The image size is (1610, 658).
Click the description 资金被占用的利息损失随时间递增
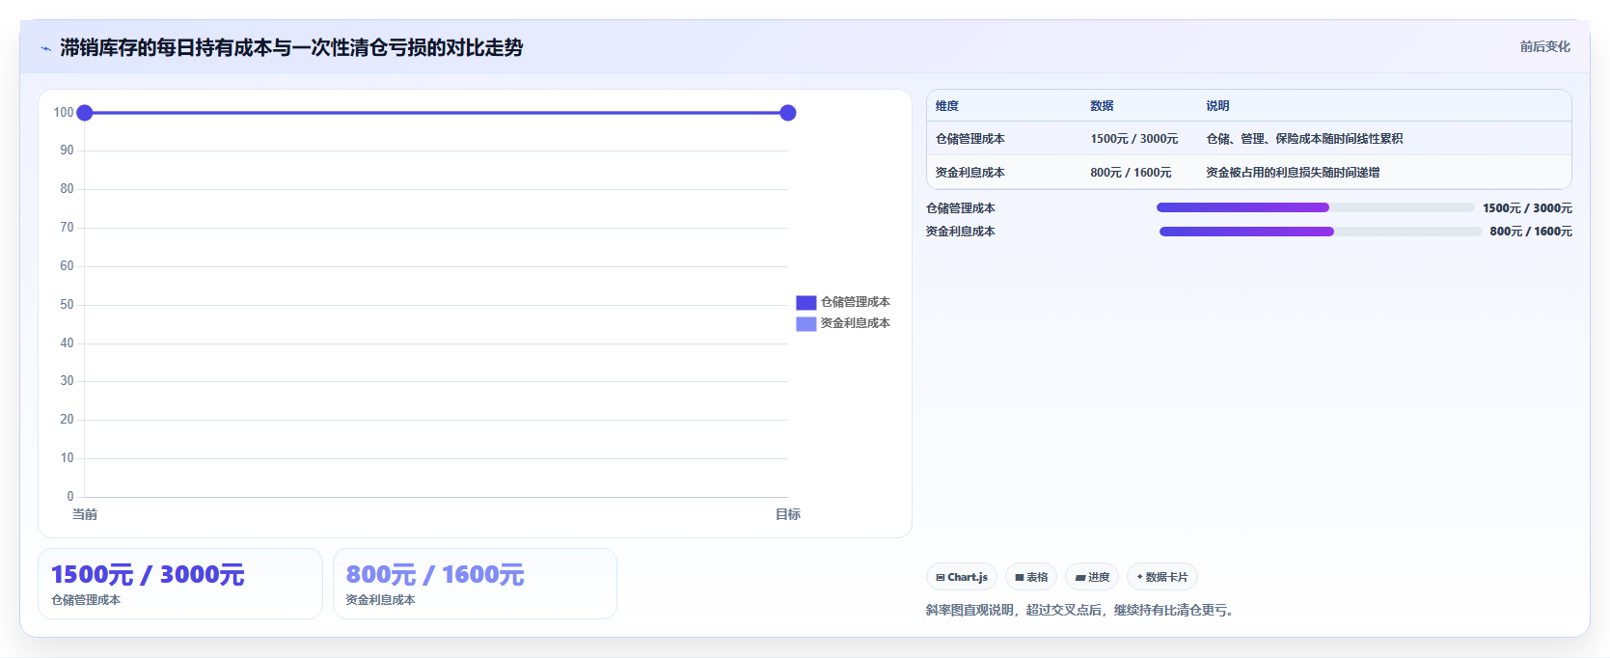(1293, 173)
